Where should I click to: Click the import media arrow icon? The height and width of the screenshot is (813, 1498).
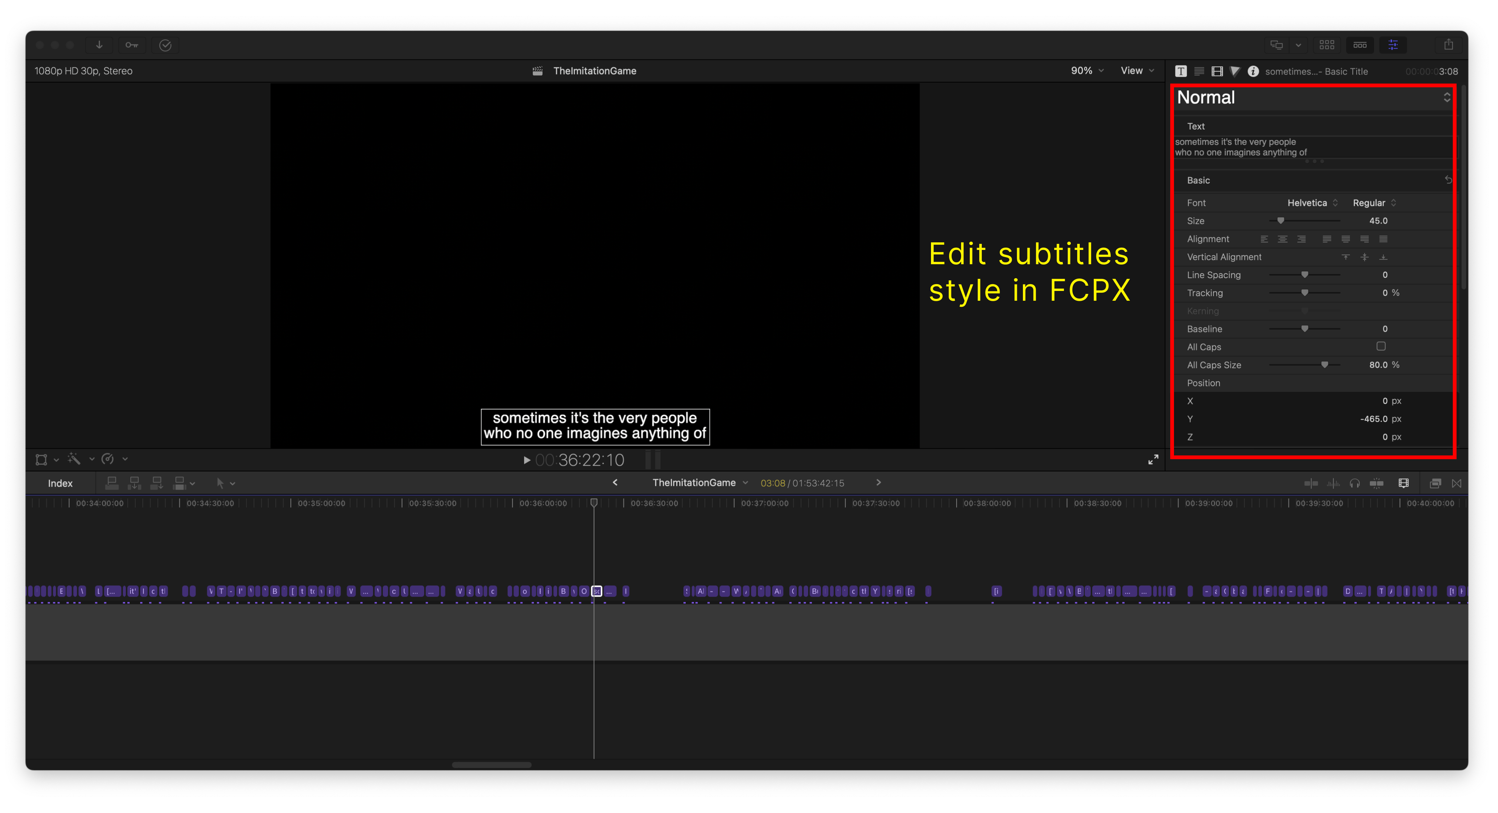(99, 45)
